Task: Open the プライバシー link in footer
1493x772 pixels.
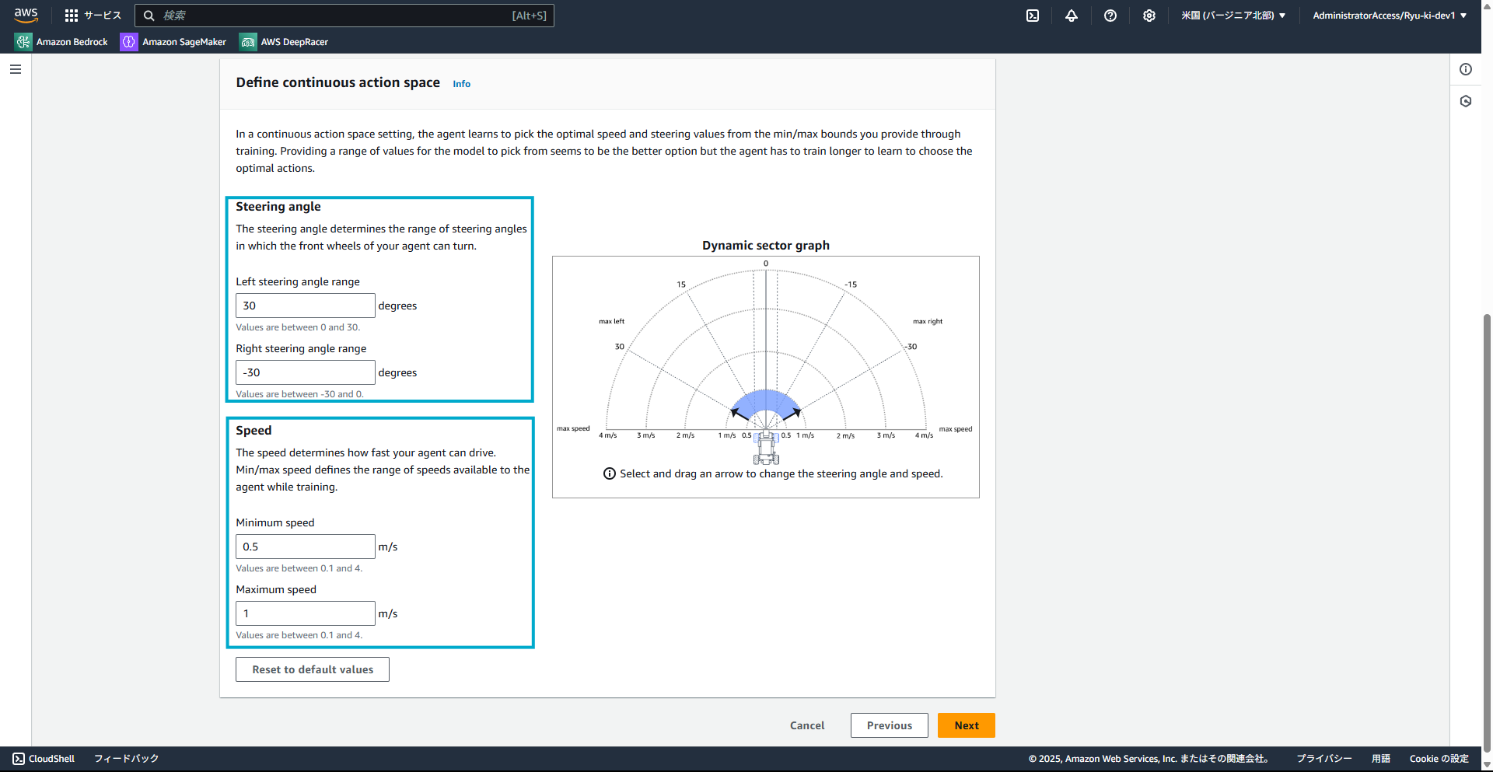Action: 1323,759
